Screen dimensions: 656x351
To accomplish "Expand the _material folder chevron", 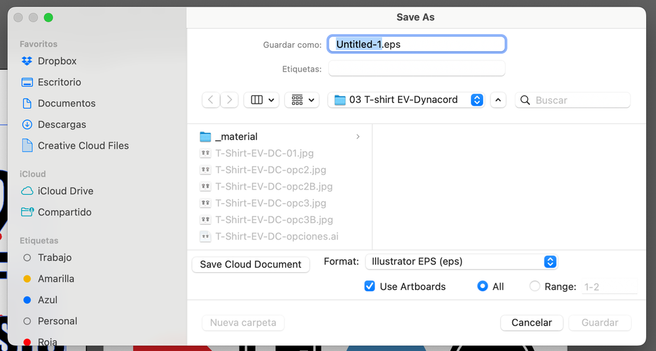I will pos(358,136).
